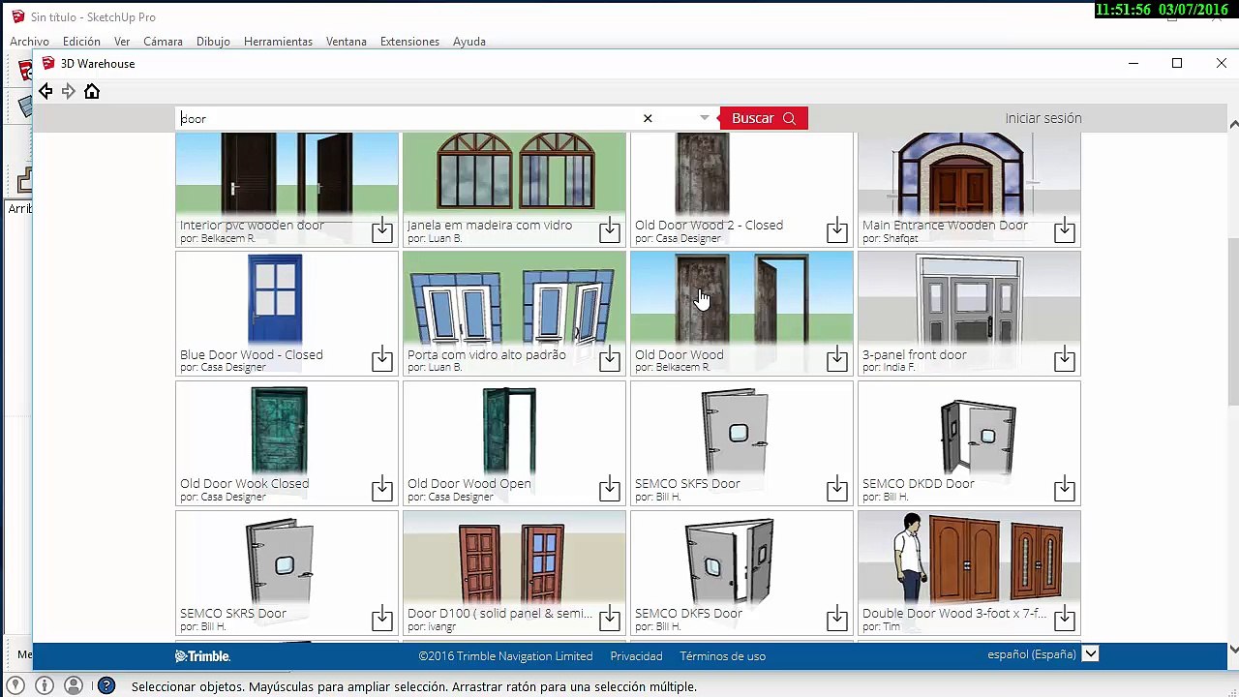Click scrollbar up arrow of results

click(x=1233, y=124)
